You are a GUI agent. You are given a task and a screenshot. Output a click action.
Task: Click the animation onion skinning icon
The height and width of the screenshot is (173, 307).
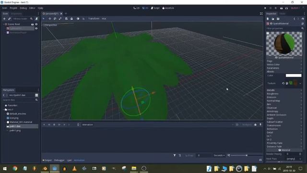(x=255, y=125)
